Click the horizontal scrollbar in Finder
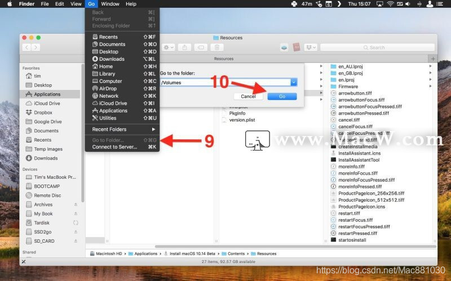451x281 pixels. [295, 246]
